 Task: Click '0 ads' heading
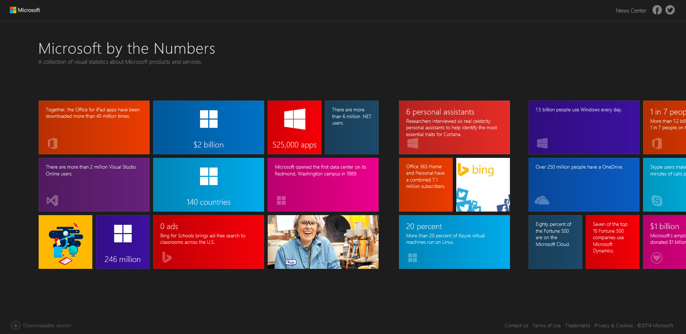point(169,226)
